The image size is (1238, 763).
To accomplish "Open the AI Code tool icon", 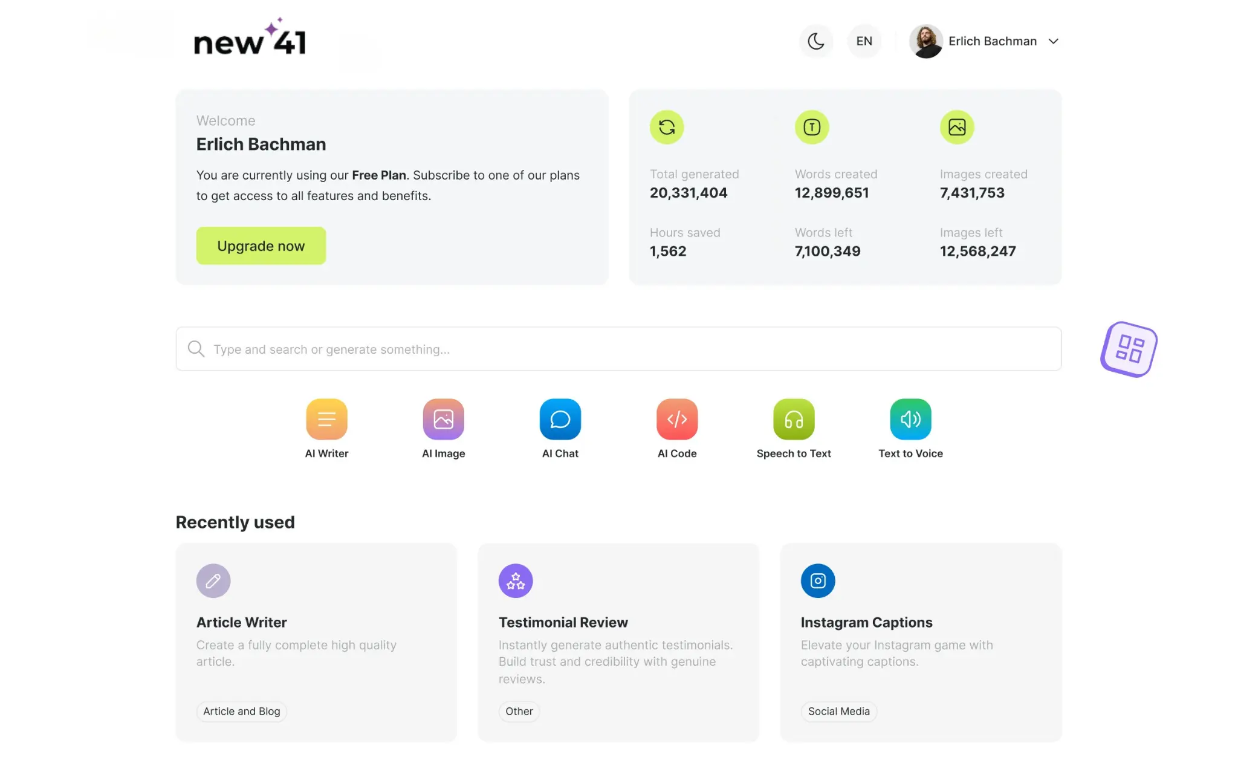I will pos(678,418).
